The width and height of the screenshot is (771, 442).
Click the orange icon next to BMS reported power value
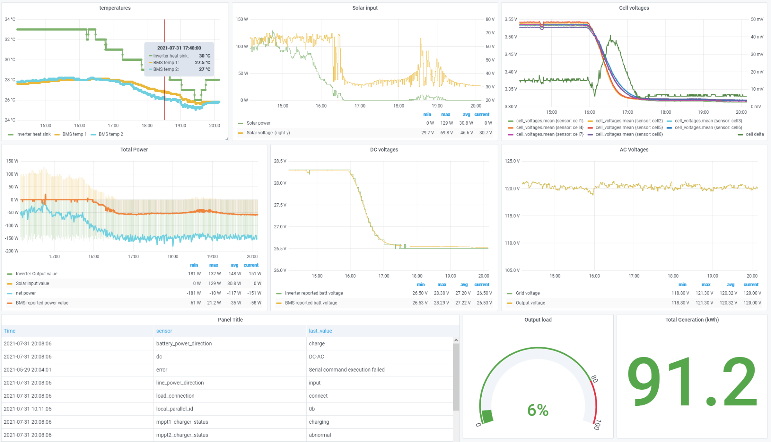click(x=10, y=303)
